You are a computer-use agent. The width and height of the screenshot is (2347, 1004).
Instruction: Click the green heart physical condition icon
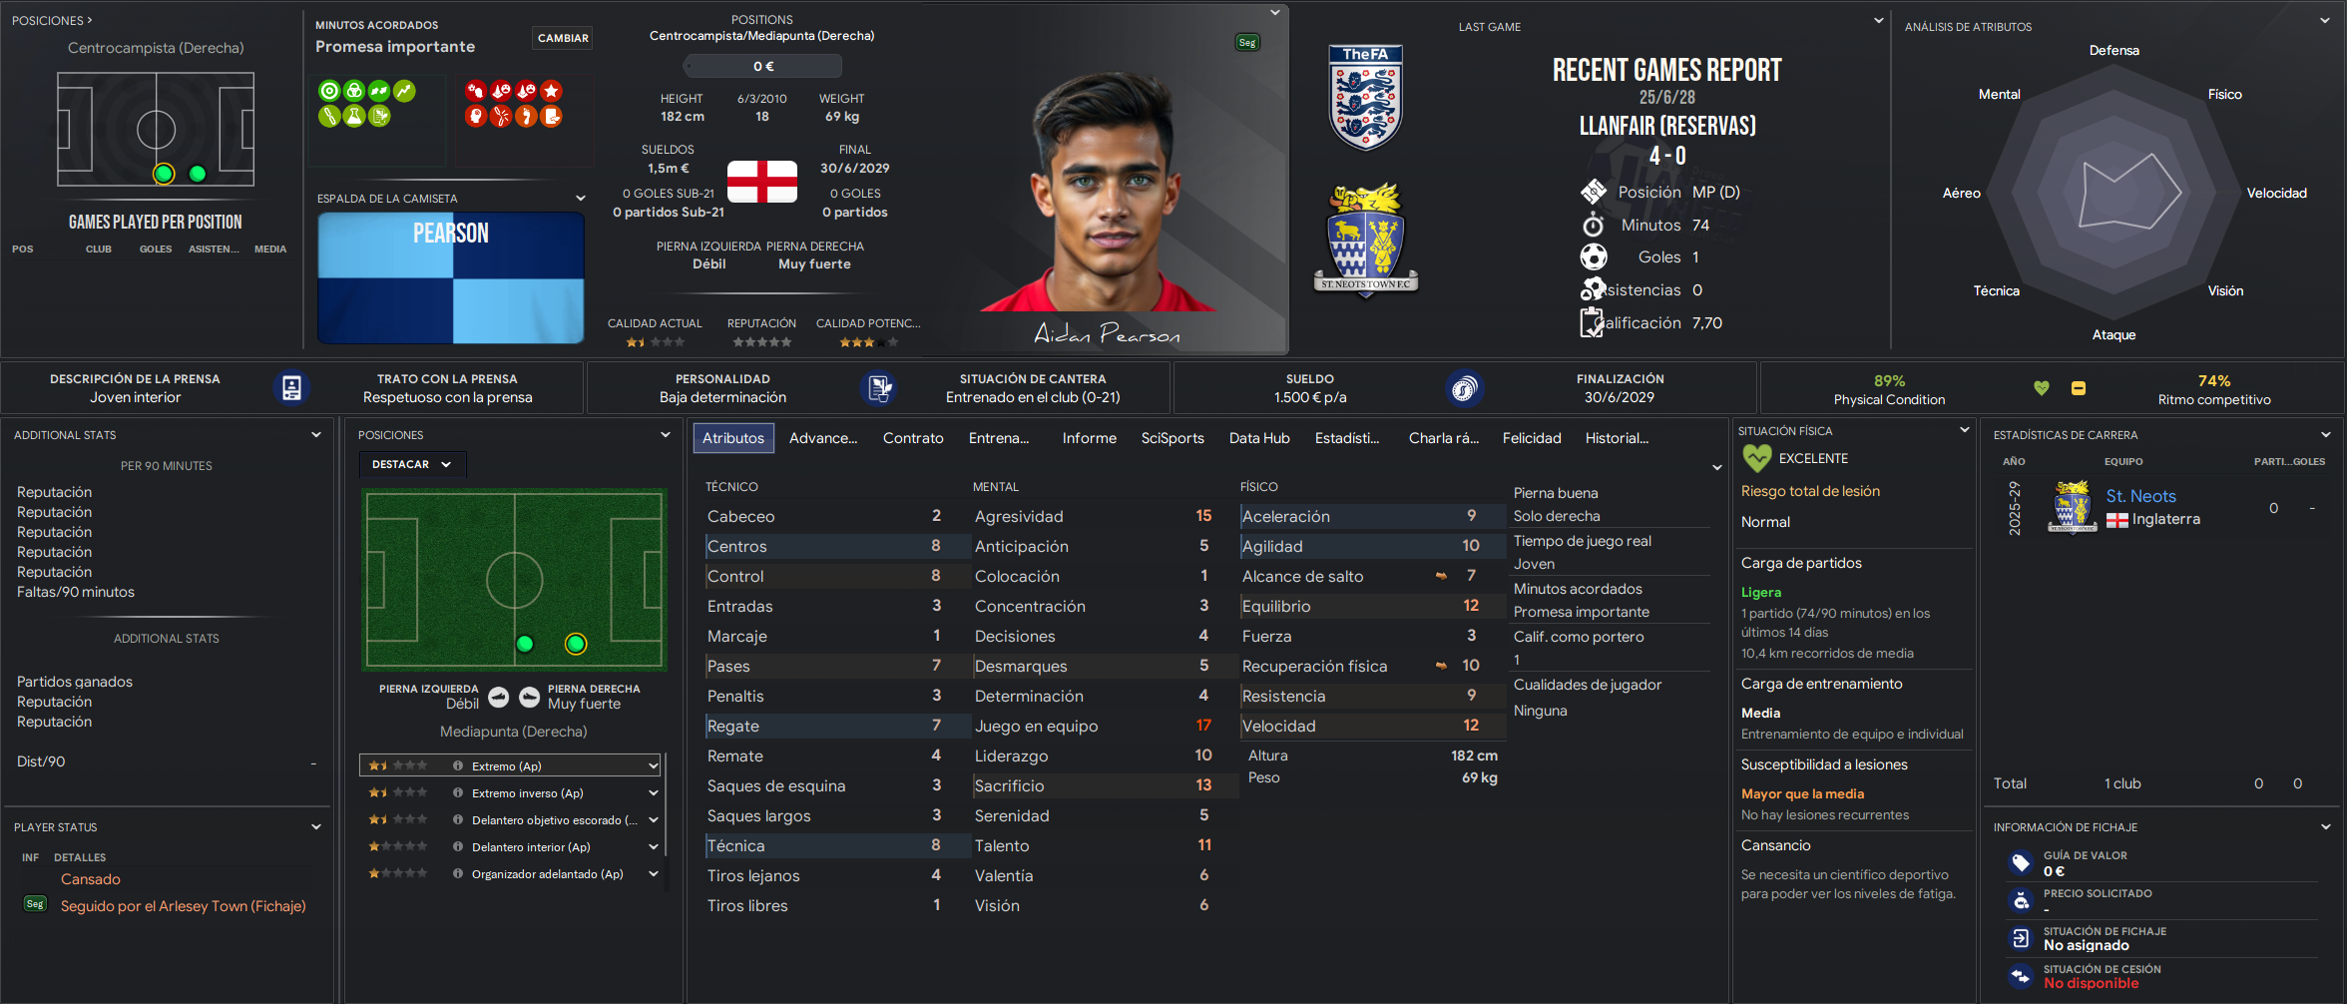point(2042,388)
